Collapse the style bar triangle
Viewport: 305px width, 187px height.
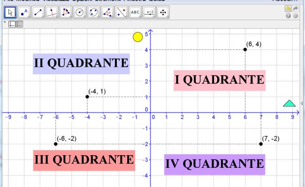point(5,22)
